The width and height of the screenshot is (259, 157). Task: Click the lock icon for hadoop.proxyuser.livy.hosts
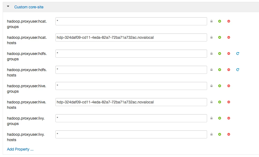tap(211, 134)
